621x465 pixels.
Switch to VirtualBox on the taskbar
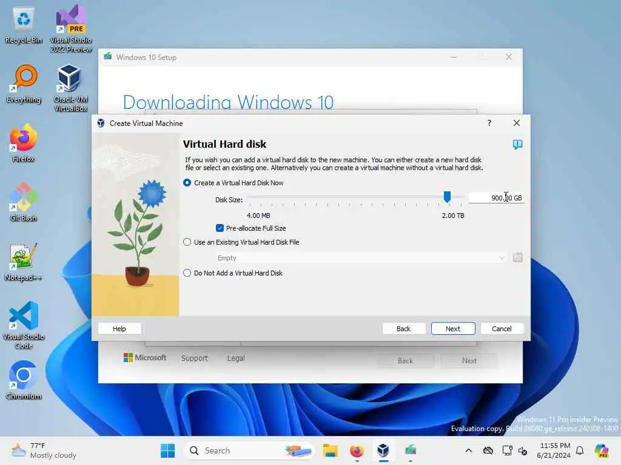[x=383, y=450]
